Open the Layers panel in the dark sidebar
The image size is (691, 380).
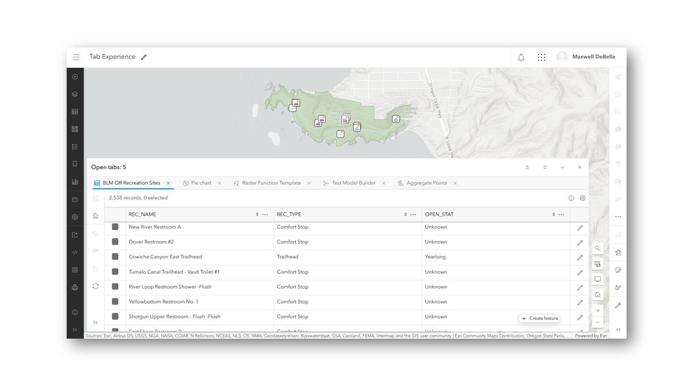point(75,94)
